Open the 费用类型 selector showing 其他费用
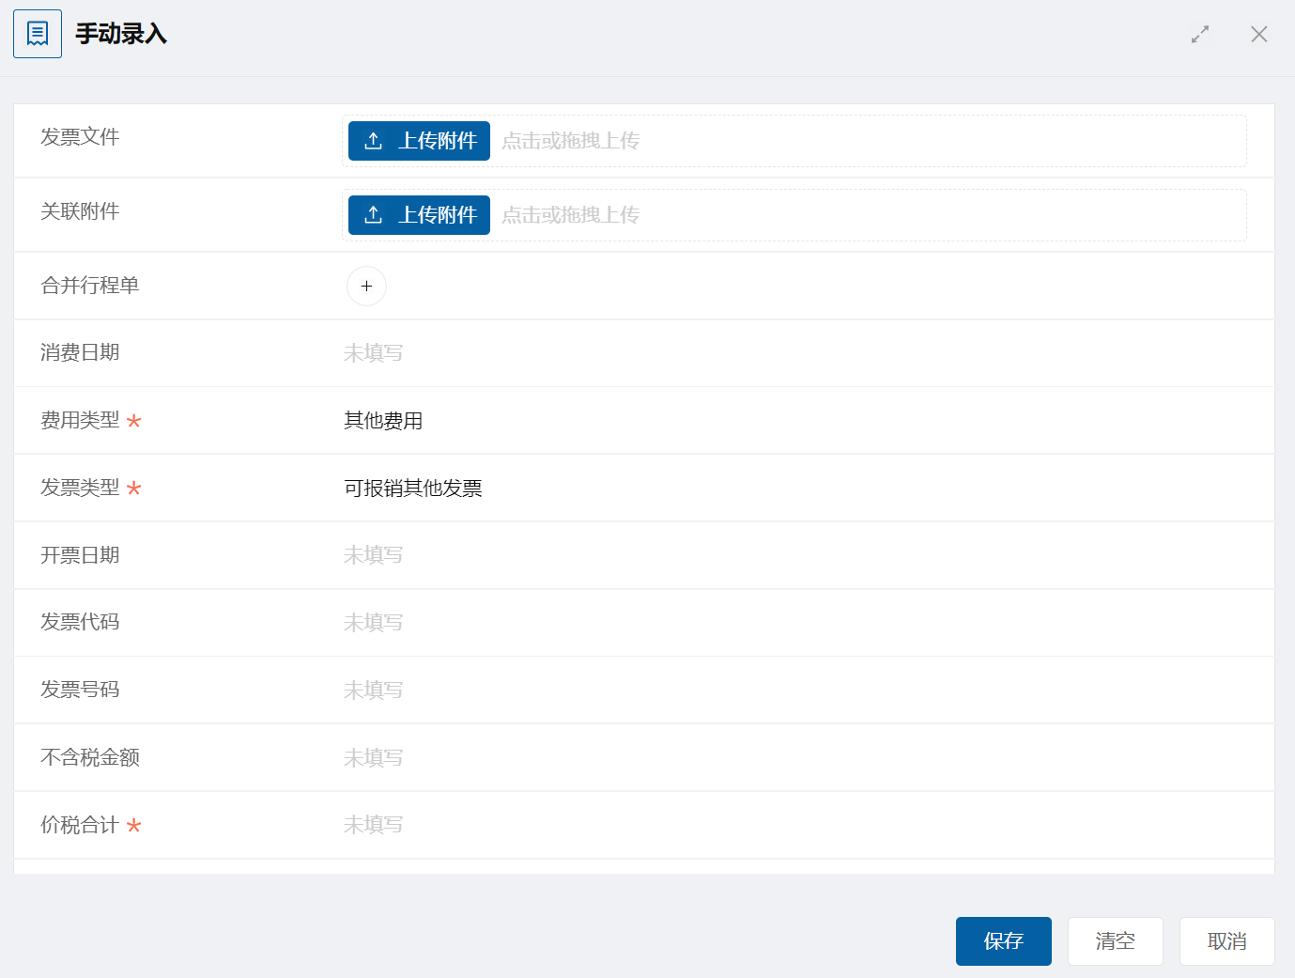The height and width of the screenshot is (978, 1295). point(383,421)
